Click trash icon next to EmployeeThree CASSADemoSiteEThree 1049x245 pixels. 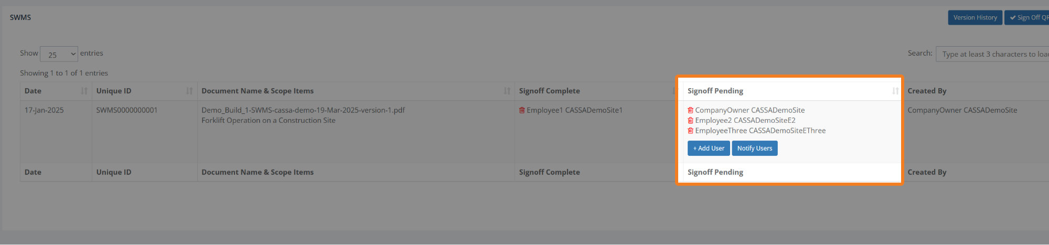click(690, 131)
